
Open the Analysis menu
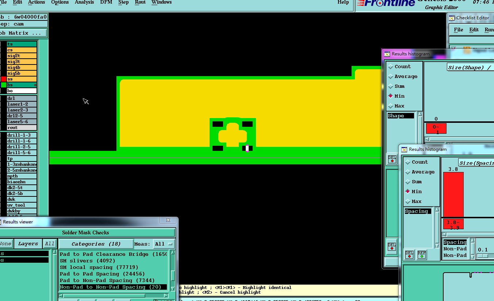(84, 2)
